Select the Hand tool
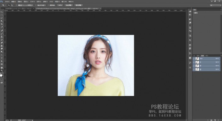The width and height of the screenshot is (222, 121). click(2, 68)
